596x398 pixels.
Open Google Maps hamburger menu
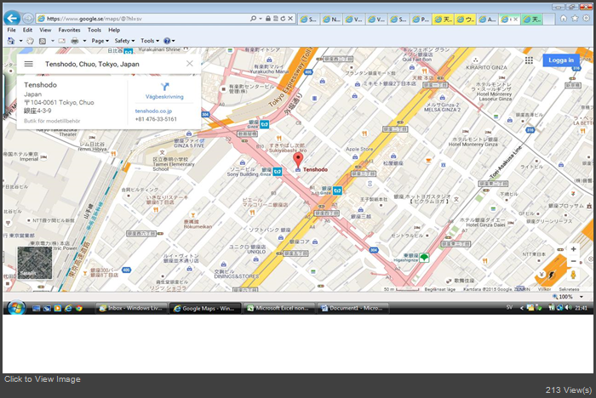(x=28, y=64)
